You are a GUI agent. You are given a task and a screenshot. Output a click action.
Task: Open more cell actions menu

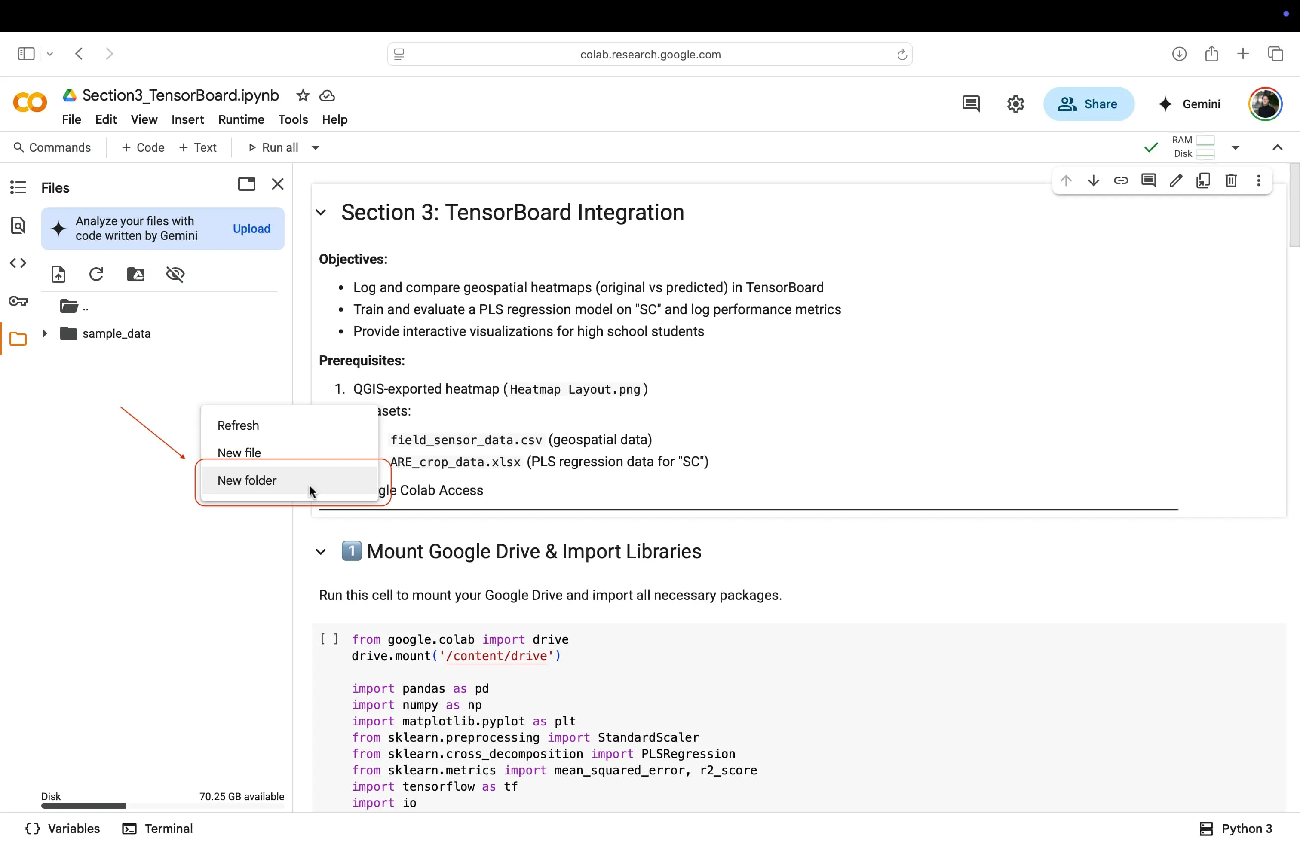1259,180
